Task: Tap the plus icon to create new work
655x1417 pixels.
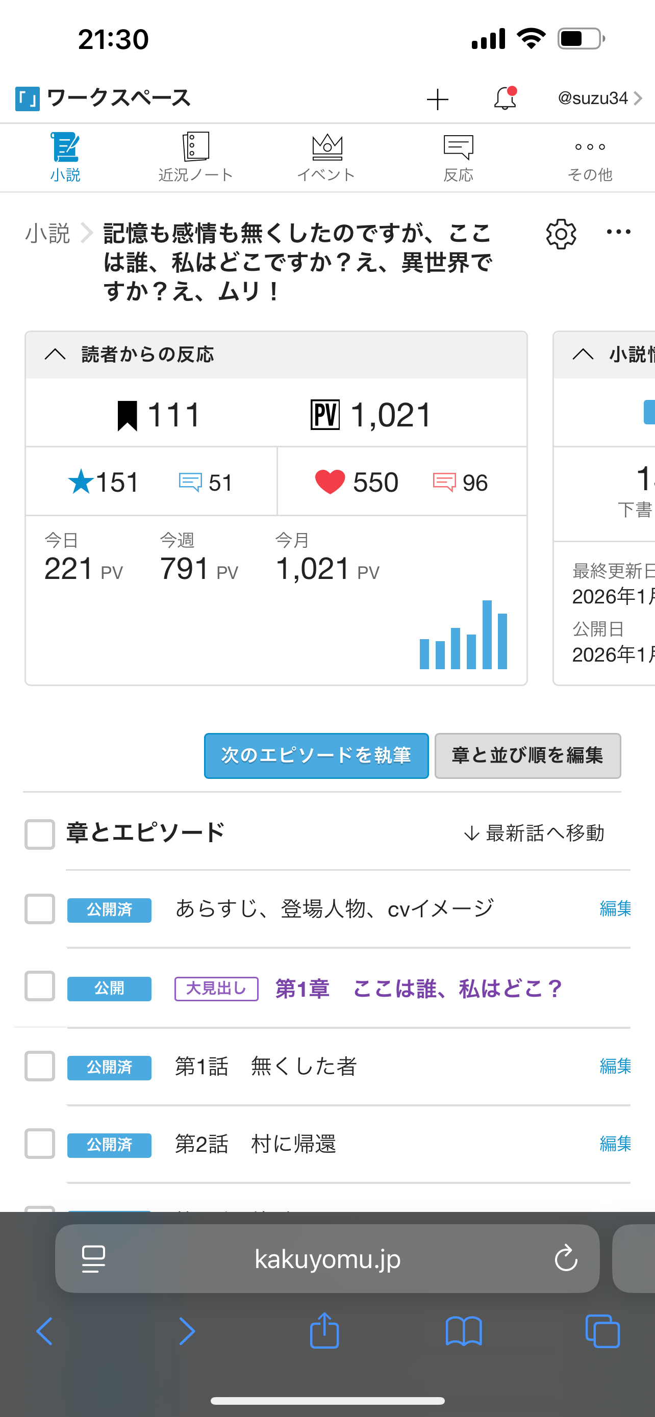Action: tap(437, 99)
